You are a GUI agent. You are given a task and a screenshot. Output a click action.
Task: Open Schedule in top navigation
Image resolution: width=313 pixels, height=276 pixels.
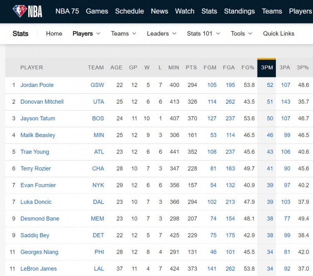(x=129, y=11)
